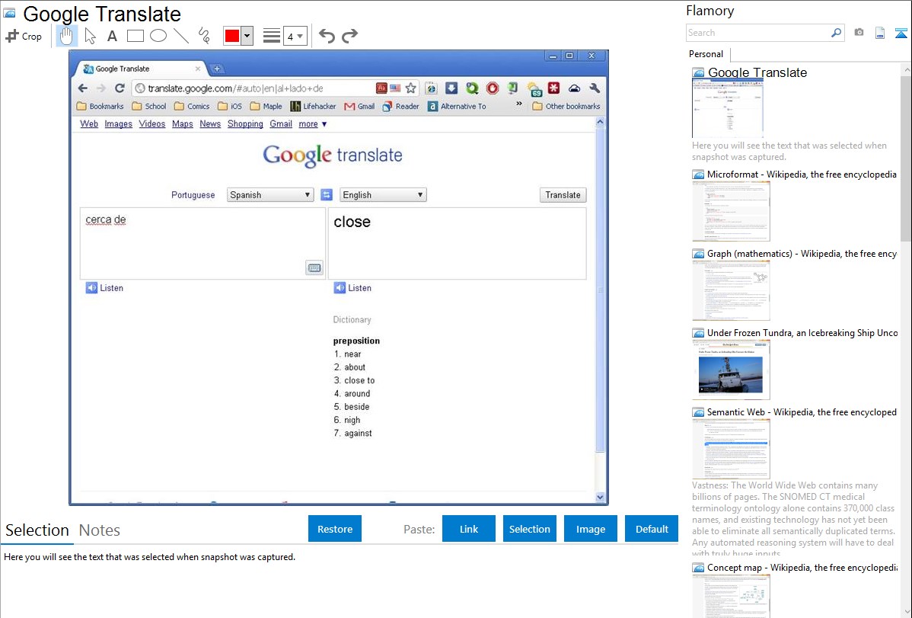912x618 pixels.
Task: Click the red stop-hand AdBlock extension icon
Action: click(493, 88)
